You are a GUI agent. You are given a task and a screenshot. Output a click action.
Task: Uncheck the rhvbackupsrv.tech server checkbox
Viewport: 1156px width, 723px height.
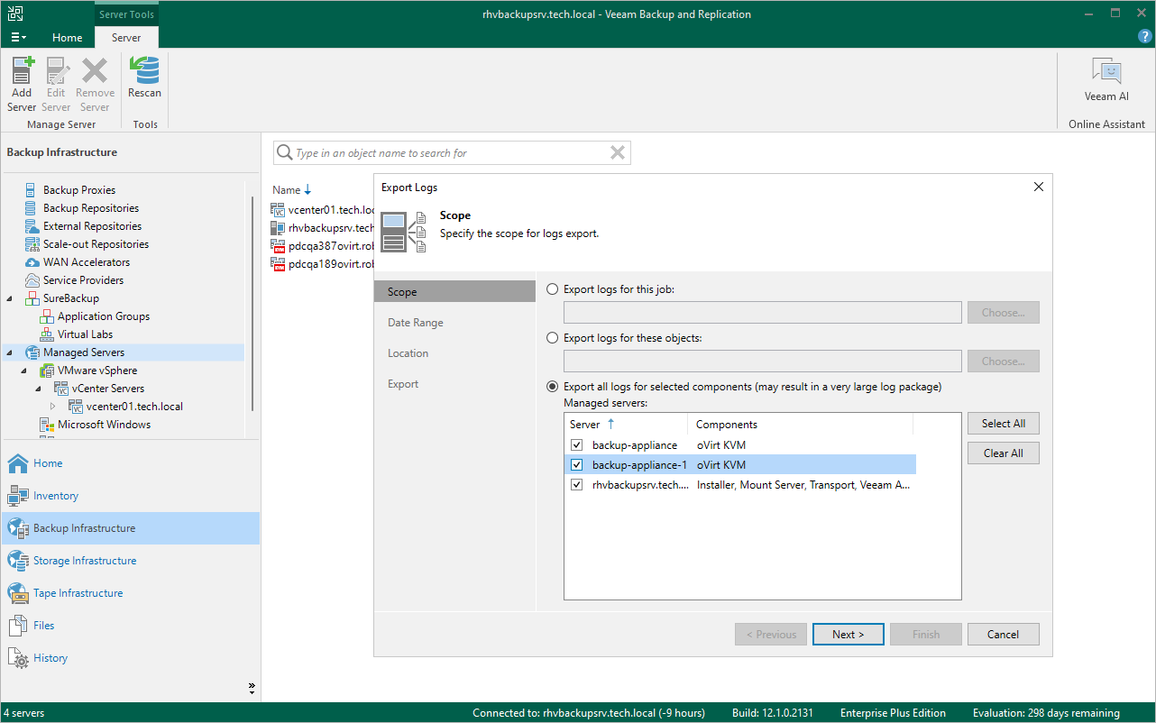[577, 485]
